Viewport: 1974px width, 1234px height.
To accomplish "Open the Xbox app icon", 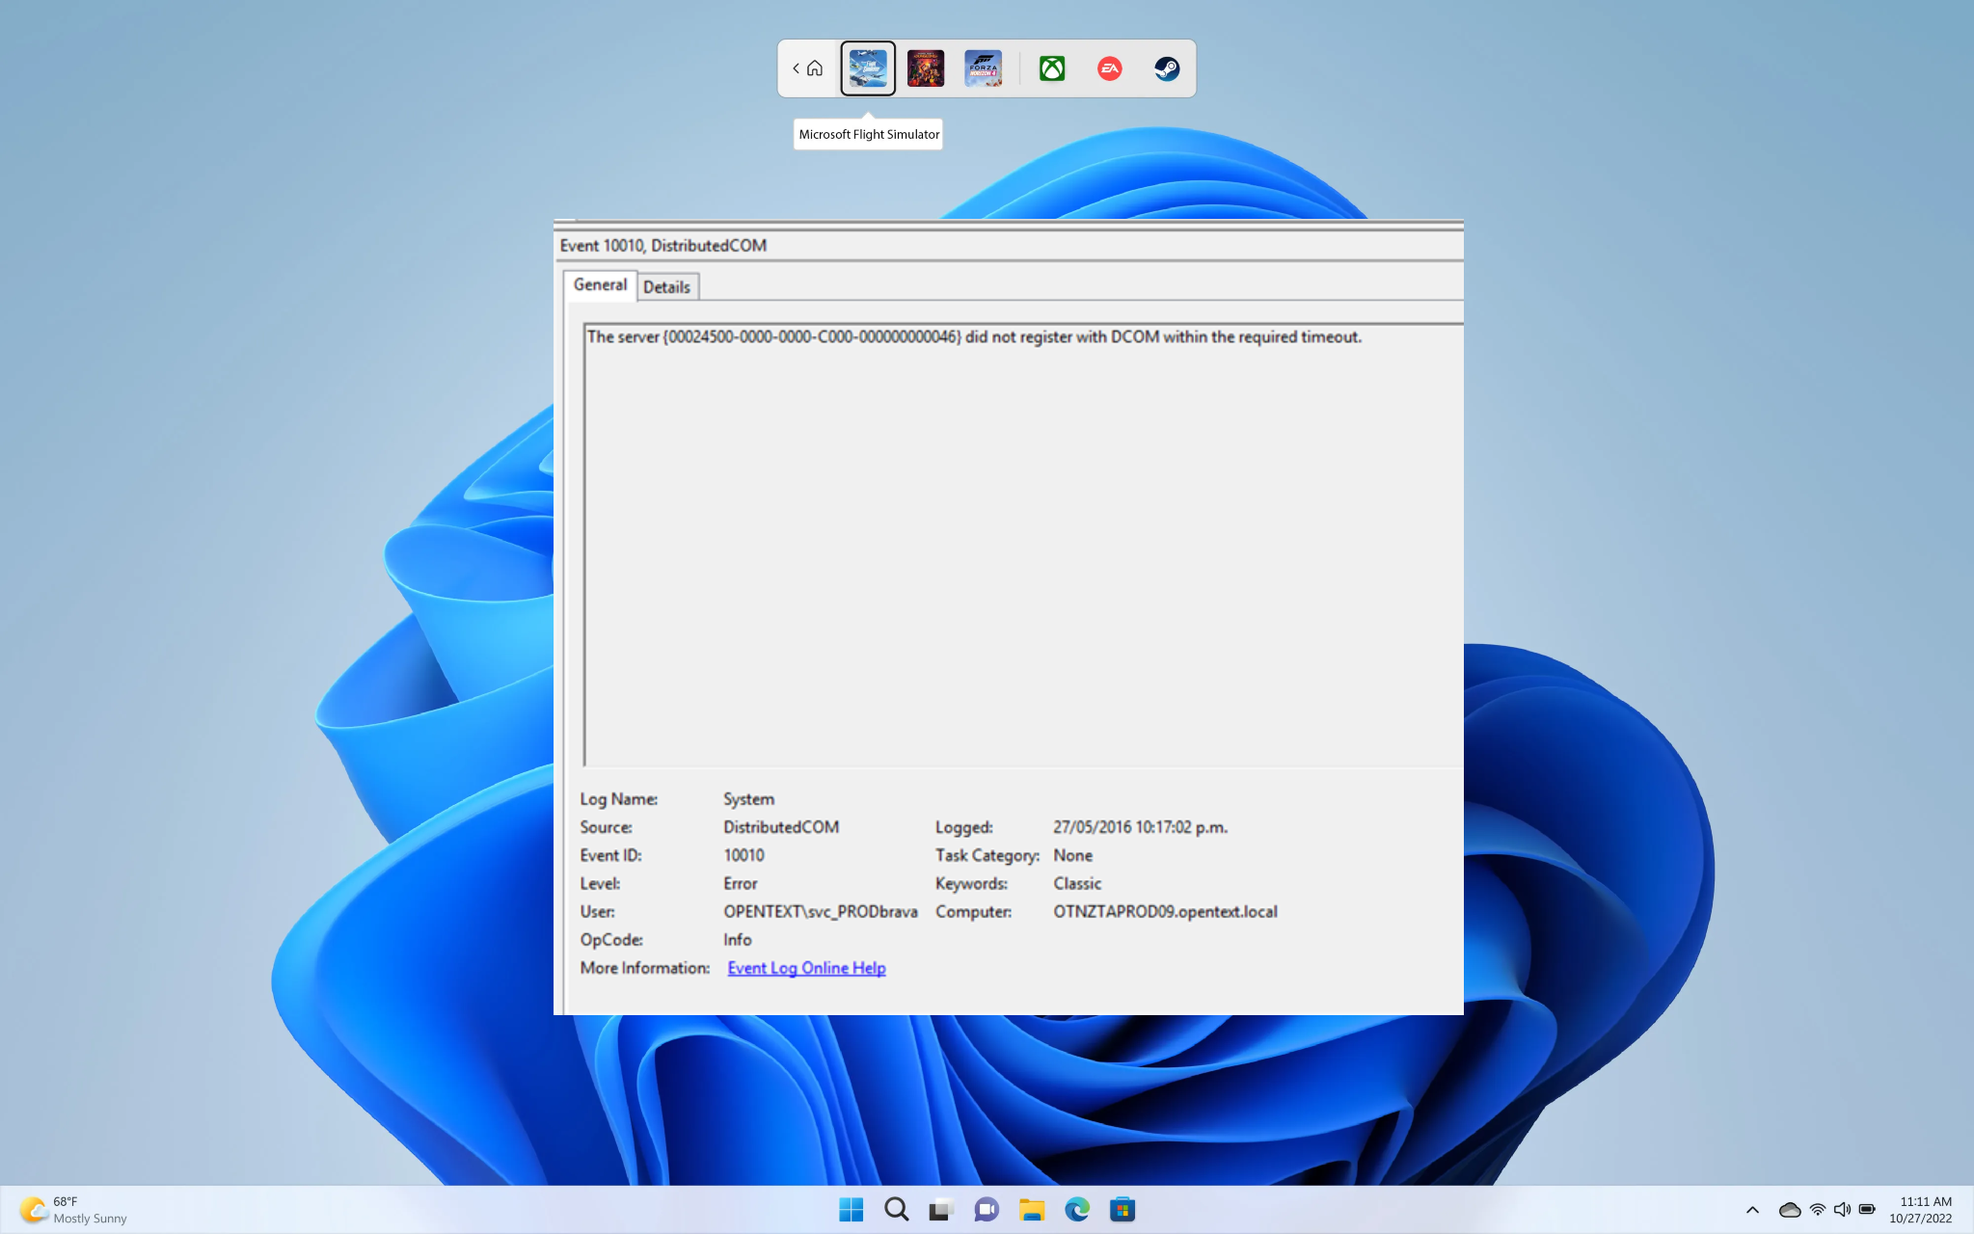I will [1052, 68].
